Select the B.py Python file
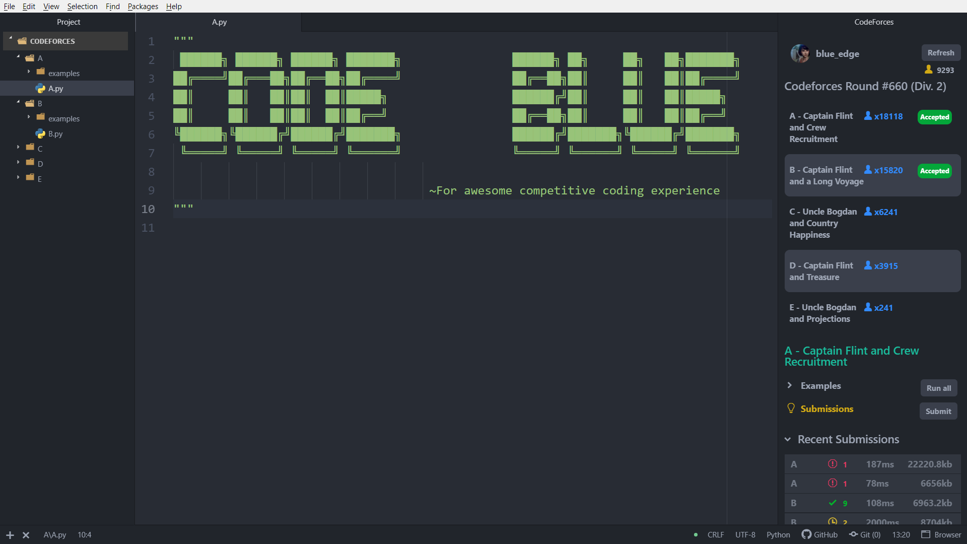This screenshot has height=544, width=967. (55, 134)
